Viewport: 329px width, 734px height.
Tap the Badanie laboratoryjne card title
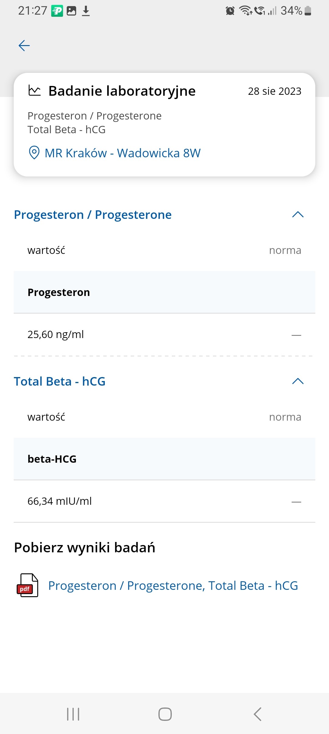(122, 91)
